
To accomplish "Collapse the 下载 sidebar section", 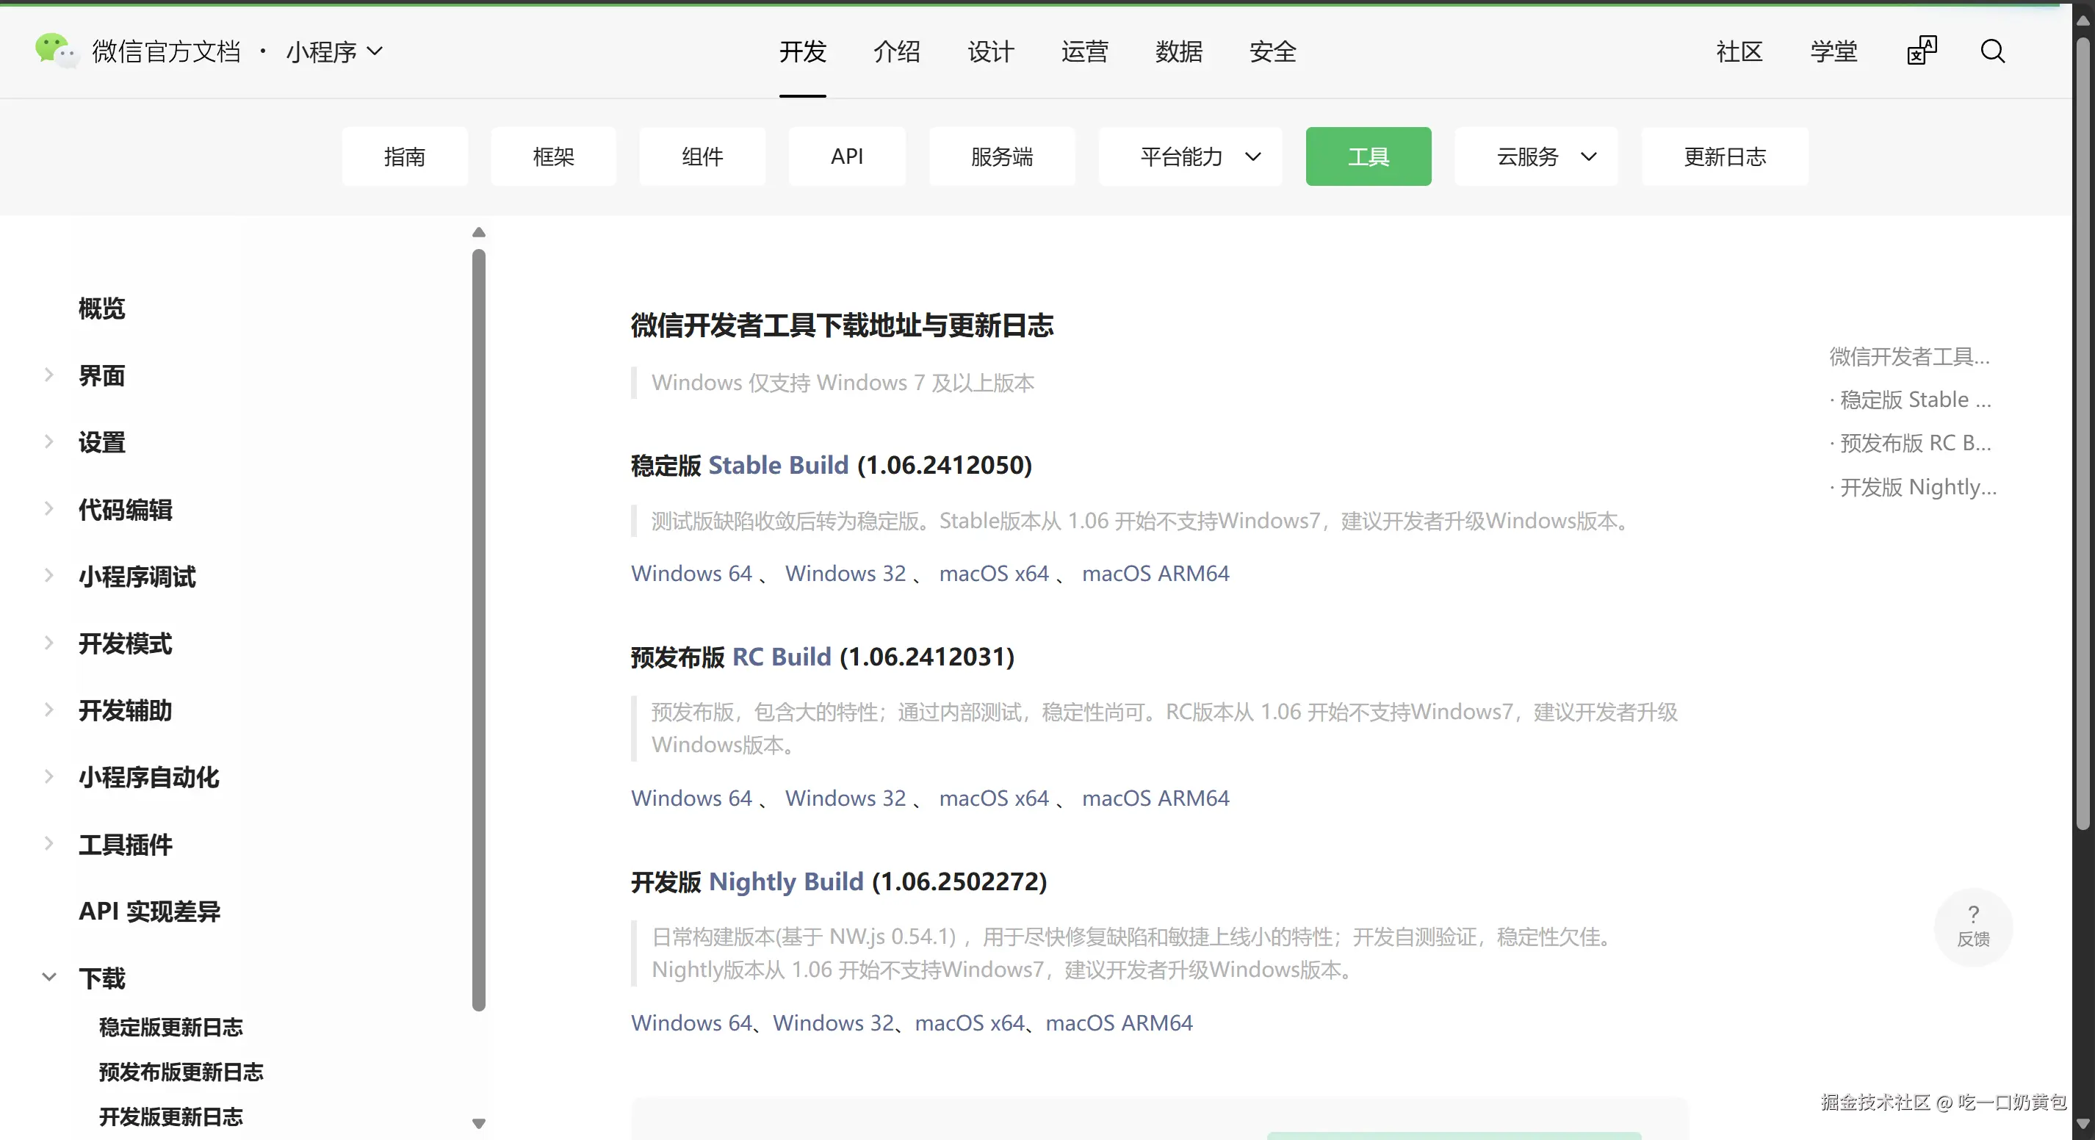I will [48, 976].
